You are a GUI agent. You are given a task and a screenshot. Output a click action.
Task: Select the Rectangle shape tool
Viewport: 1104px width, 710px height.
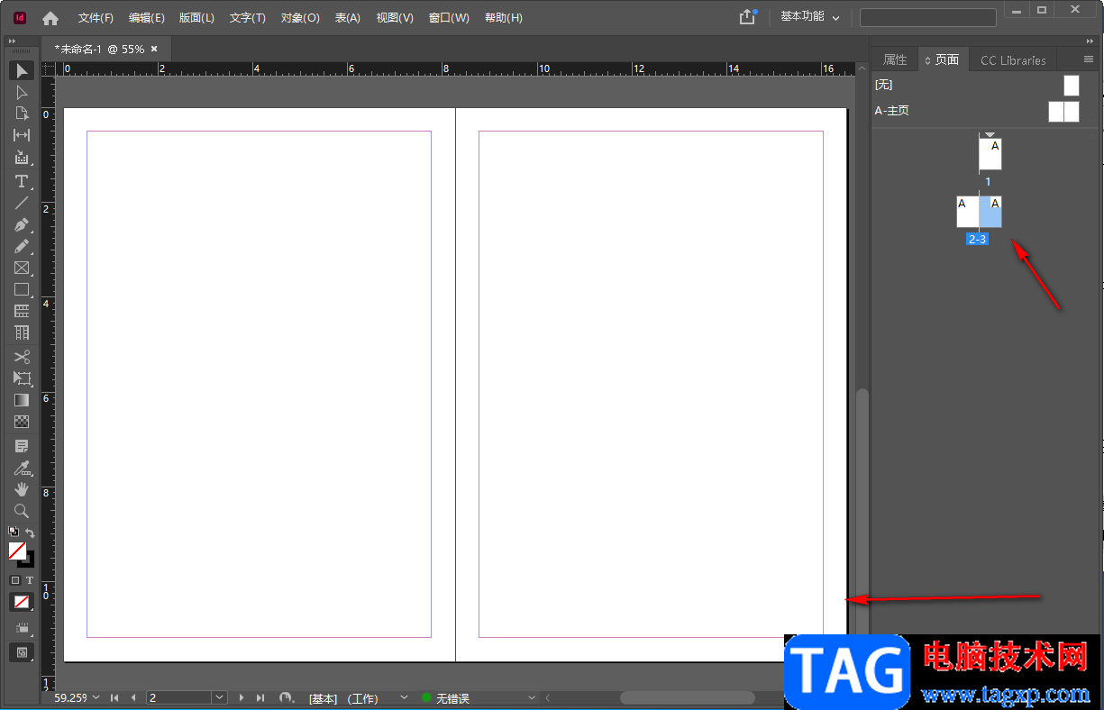pos(22,289)
